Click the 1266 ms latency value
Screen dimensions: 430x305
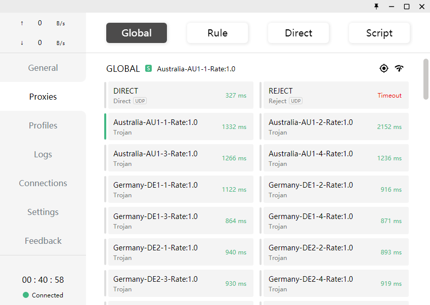[234, 158]
